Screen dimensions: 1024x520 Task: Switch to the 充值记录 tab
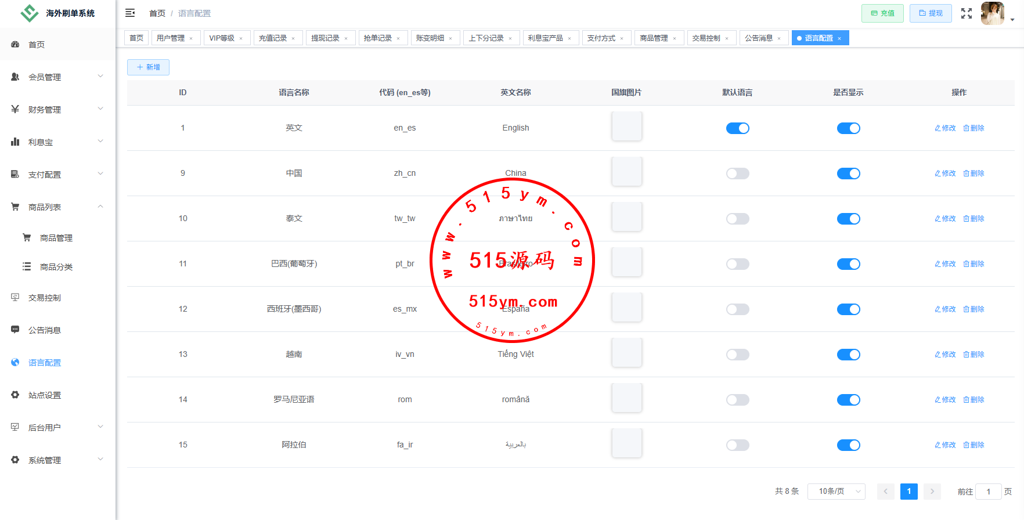click(x=273, y=38)
